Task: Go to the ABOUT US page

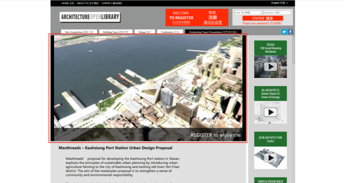Action: click(x=87, y=3)
